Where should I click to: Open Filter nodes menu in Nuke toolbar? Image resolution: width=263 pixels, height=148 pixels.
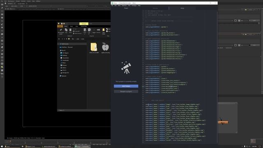pyautogui.click(x=2, y=21)
